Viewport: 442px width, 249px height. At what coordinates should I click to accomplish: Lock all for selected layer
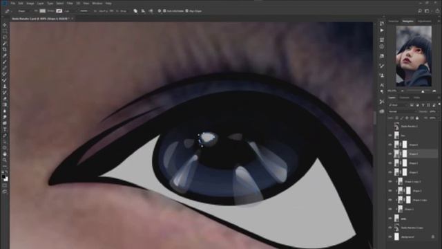point(417,118)
